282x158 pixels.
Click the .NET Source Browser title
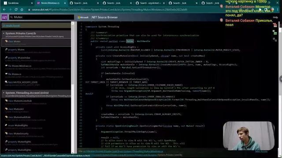104,18
